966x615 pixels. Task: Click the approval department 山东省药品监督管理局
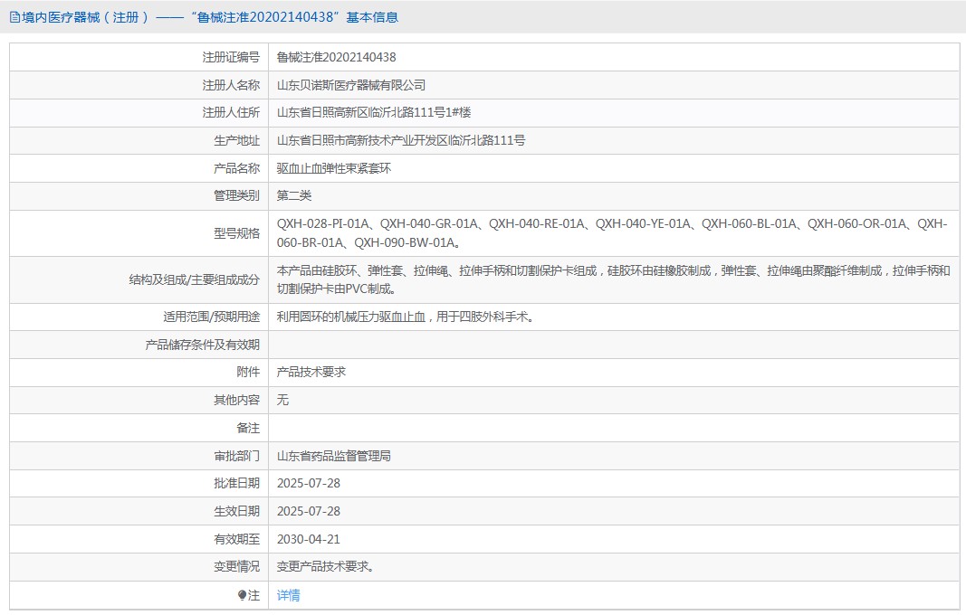coord(333,457)
